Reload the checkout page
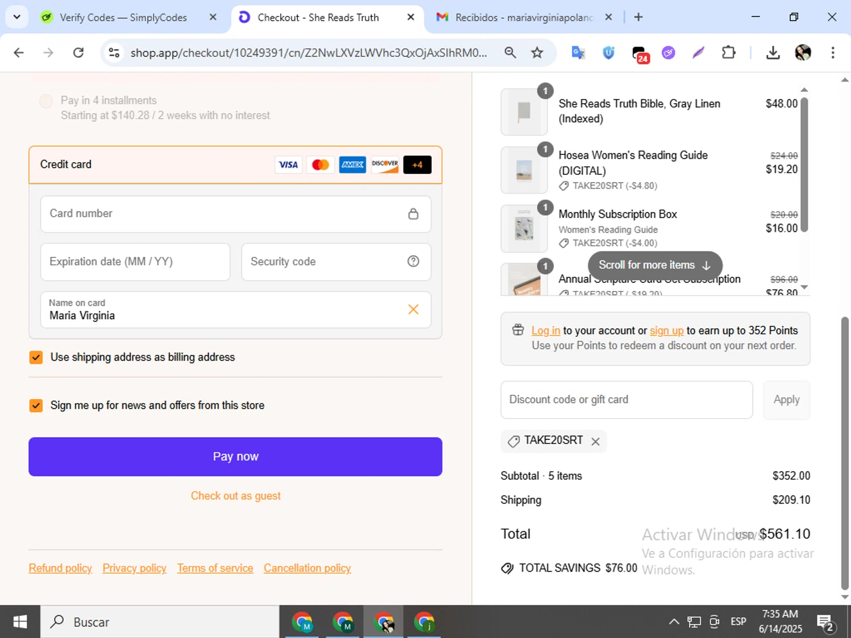Image resolution: width=851 pixels, height=638 pixels. [78, 53]
